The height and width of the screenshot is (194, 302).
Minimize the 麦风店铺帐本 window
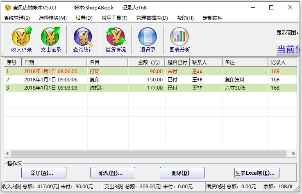(253, 8)
